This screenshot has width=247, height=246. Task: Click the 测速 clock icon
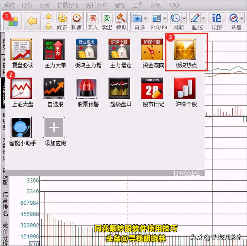click(77, 18)
